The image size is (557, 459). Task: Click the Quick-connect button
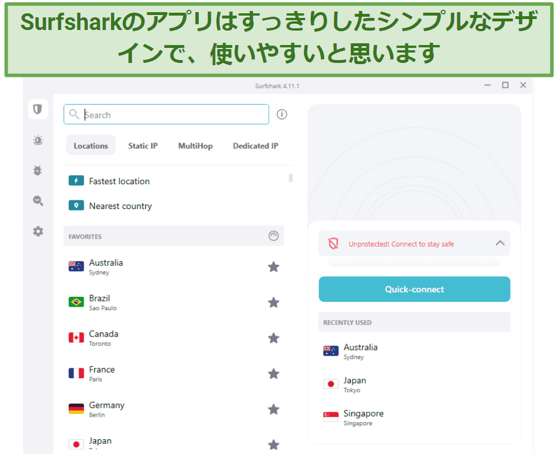(414, 289)
